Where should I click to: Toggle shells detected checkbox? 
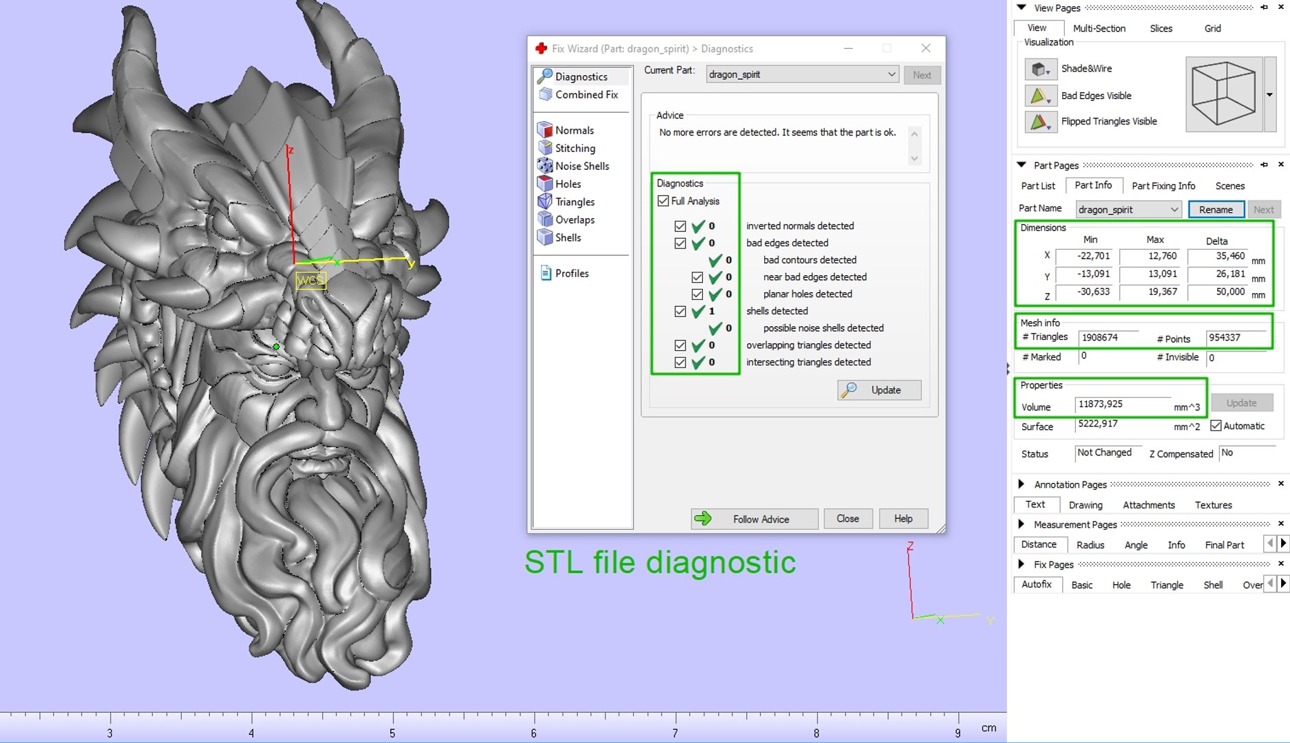[x=680, y=311]
